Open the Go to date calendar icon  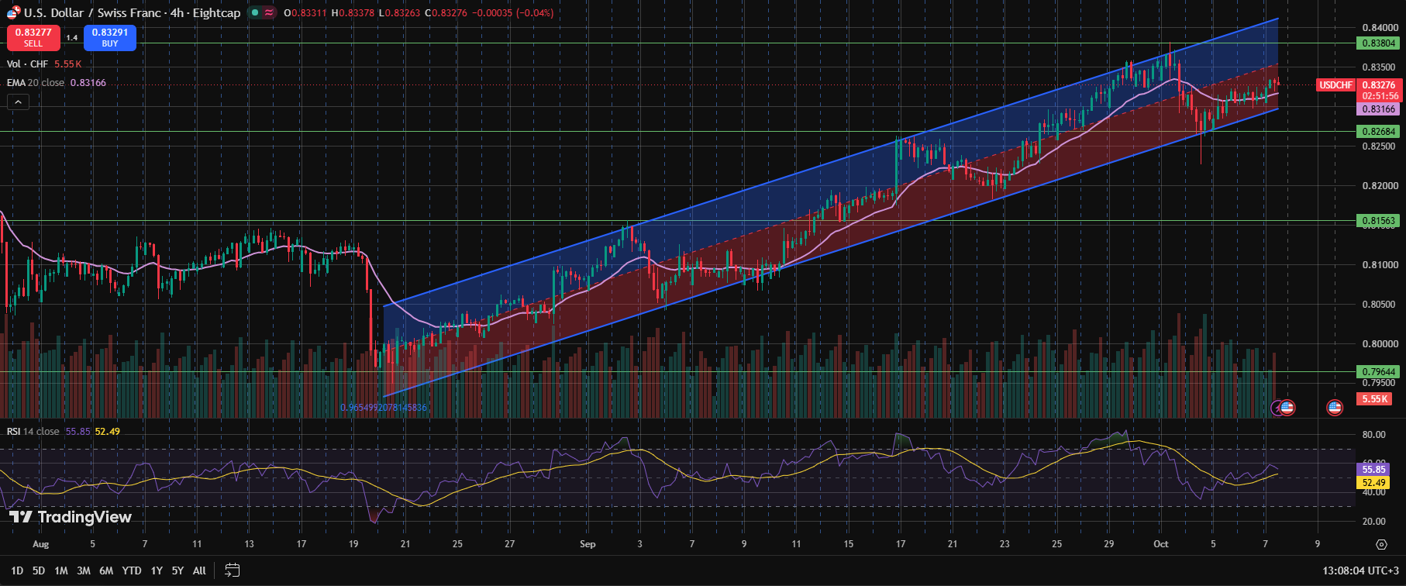tap(232, 570)
